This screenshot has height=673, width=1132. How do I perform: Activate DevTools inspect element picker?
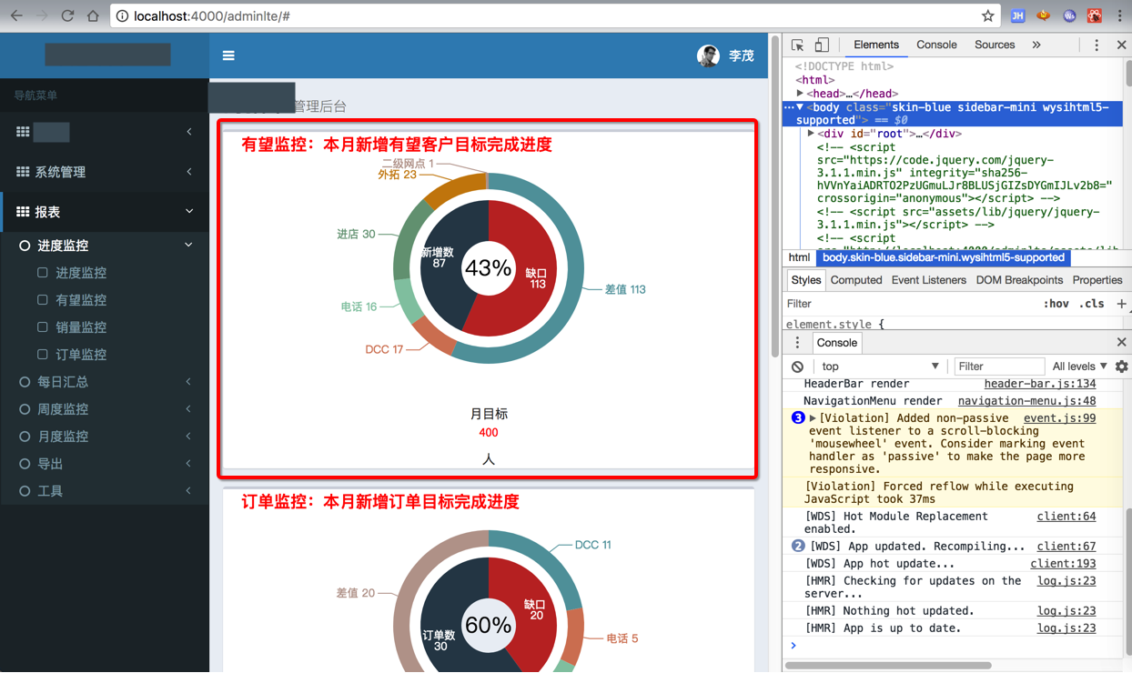797,45
